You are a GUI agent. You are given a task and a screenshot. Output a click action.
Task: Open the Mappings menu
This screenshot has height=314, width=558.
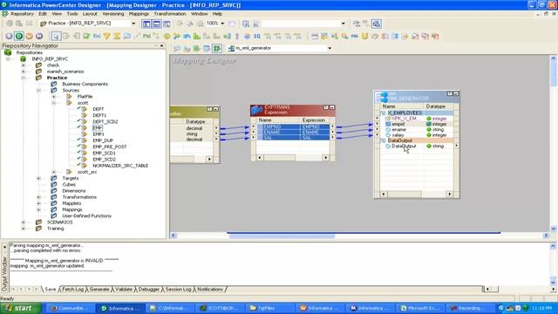(x=139, y=14)
